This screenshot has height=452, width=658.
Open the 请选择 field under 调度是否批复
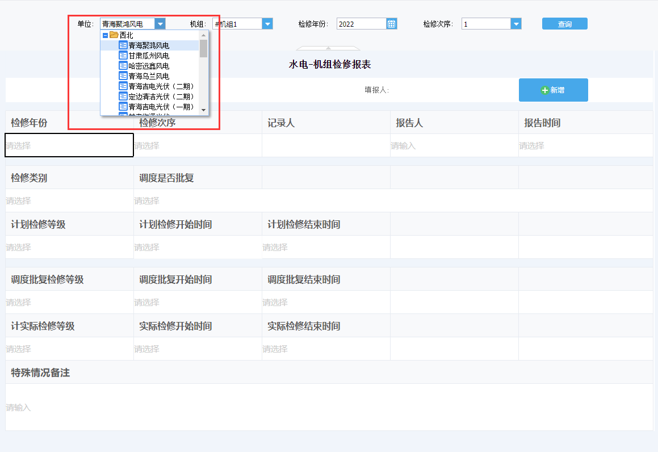[x=198, y=200]
